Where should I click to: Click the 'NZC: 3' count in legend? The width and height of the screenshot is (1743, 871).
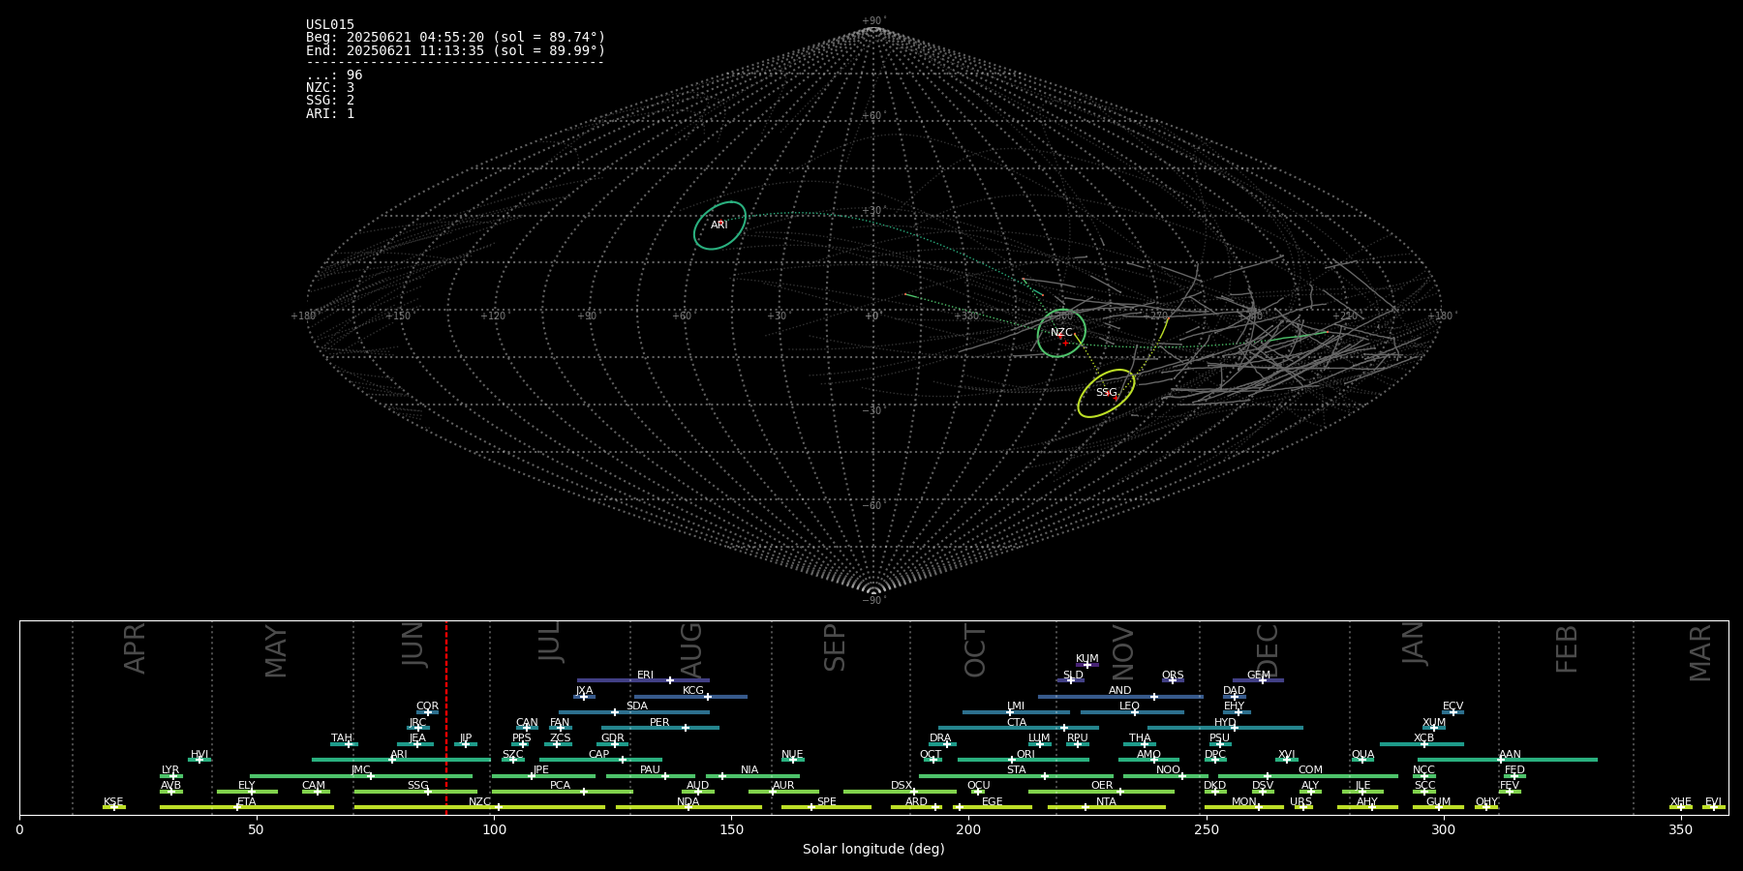(330, 88)
